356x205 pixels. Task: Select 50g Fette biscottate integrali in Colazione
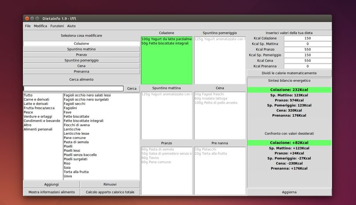[x=166, y=43]
